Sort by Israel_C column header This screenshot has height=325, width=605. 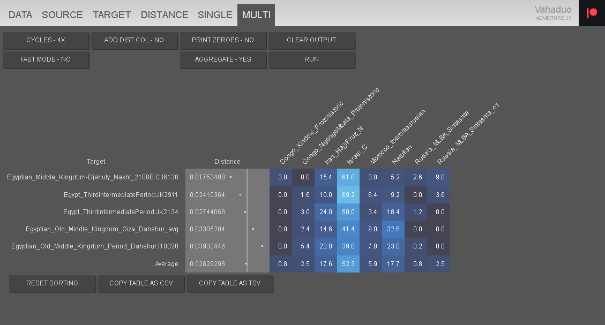[x=357, y=155]
